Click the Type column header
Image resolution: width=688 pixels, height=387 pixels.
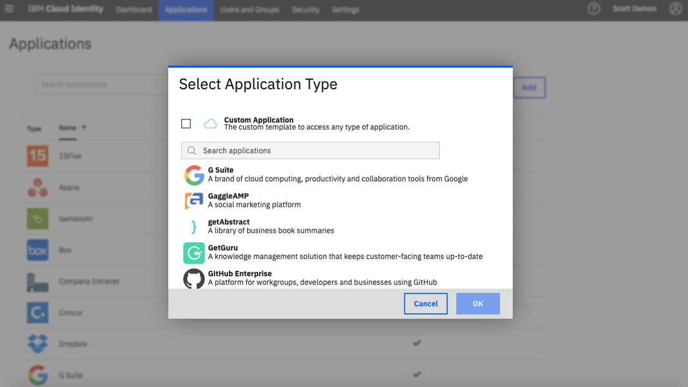point(34,129)
